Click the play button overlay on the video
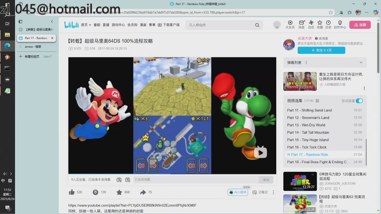381x214 pixels. 261,153
